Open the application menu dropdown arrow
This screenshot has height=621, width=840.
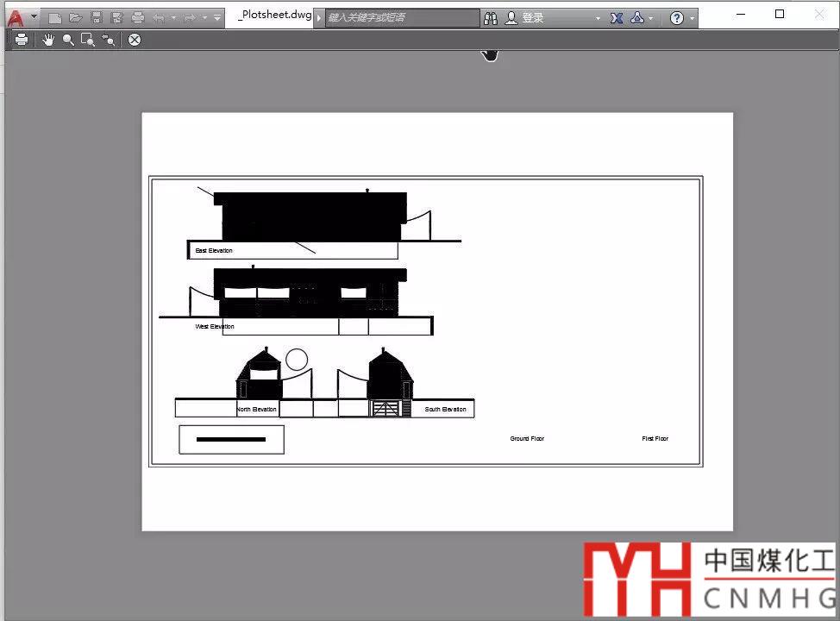[34, 16]
